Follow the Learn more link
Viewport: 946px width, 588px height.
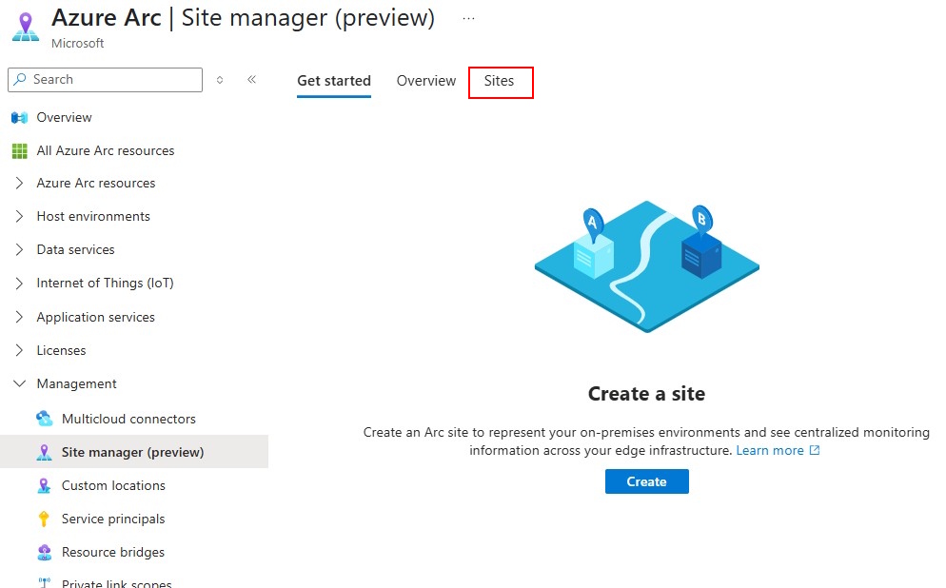[770, 450]
